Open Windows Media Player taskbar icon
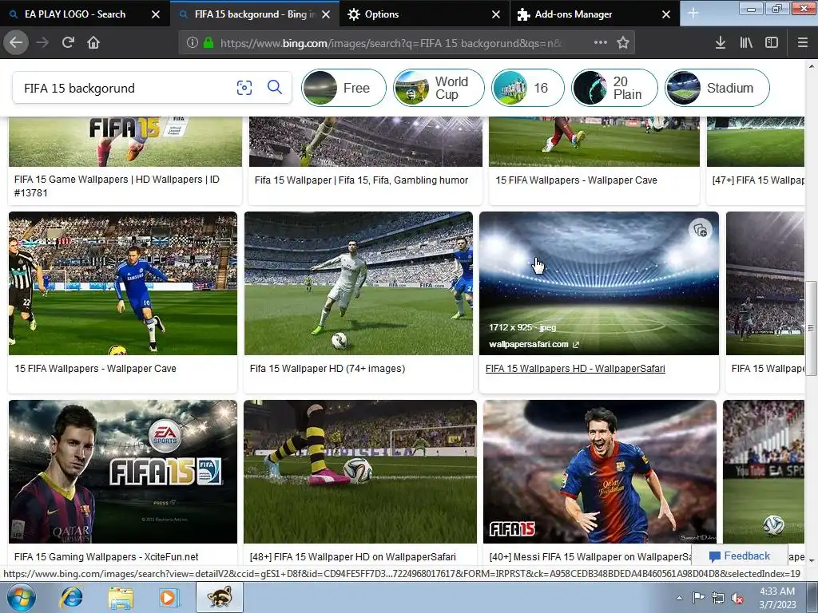 [x=168, y=597]
